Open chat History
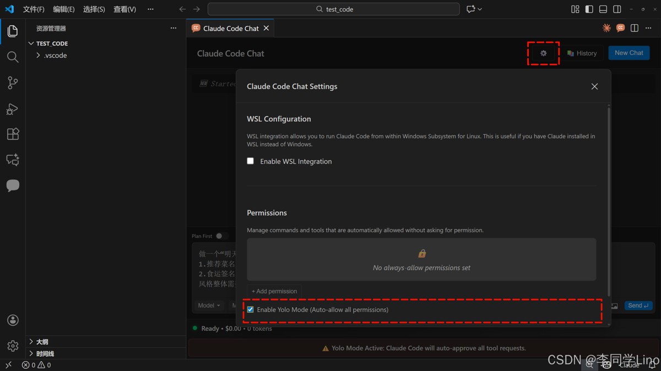 [582, 53]
